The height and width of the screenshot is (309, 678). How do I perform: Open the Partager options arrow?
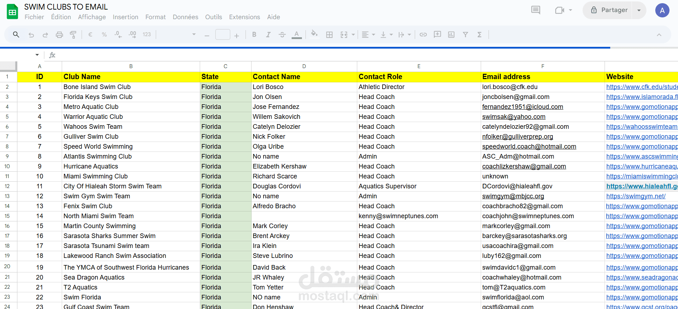(x=639, y=10)
